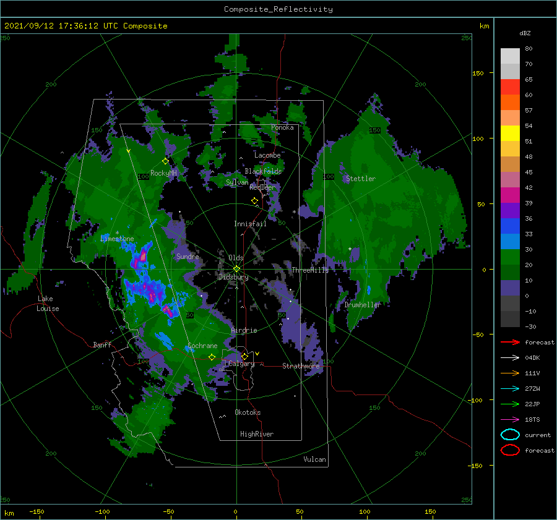Click the yellow diamond marker below Cochrane
This screenshot has width=557, height=520.
pos(212,357)
